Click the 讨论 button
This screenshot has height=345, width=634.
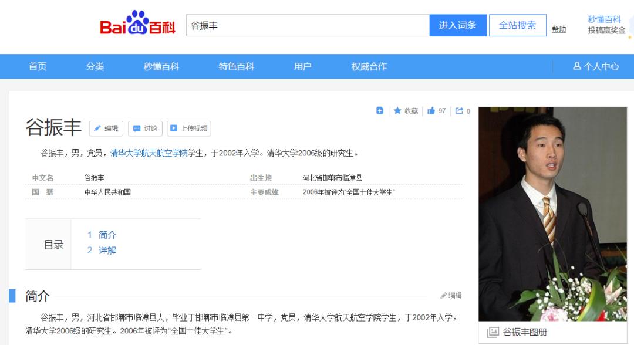(144, 128)
